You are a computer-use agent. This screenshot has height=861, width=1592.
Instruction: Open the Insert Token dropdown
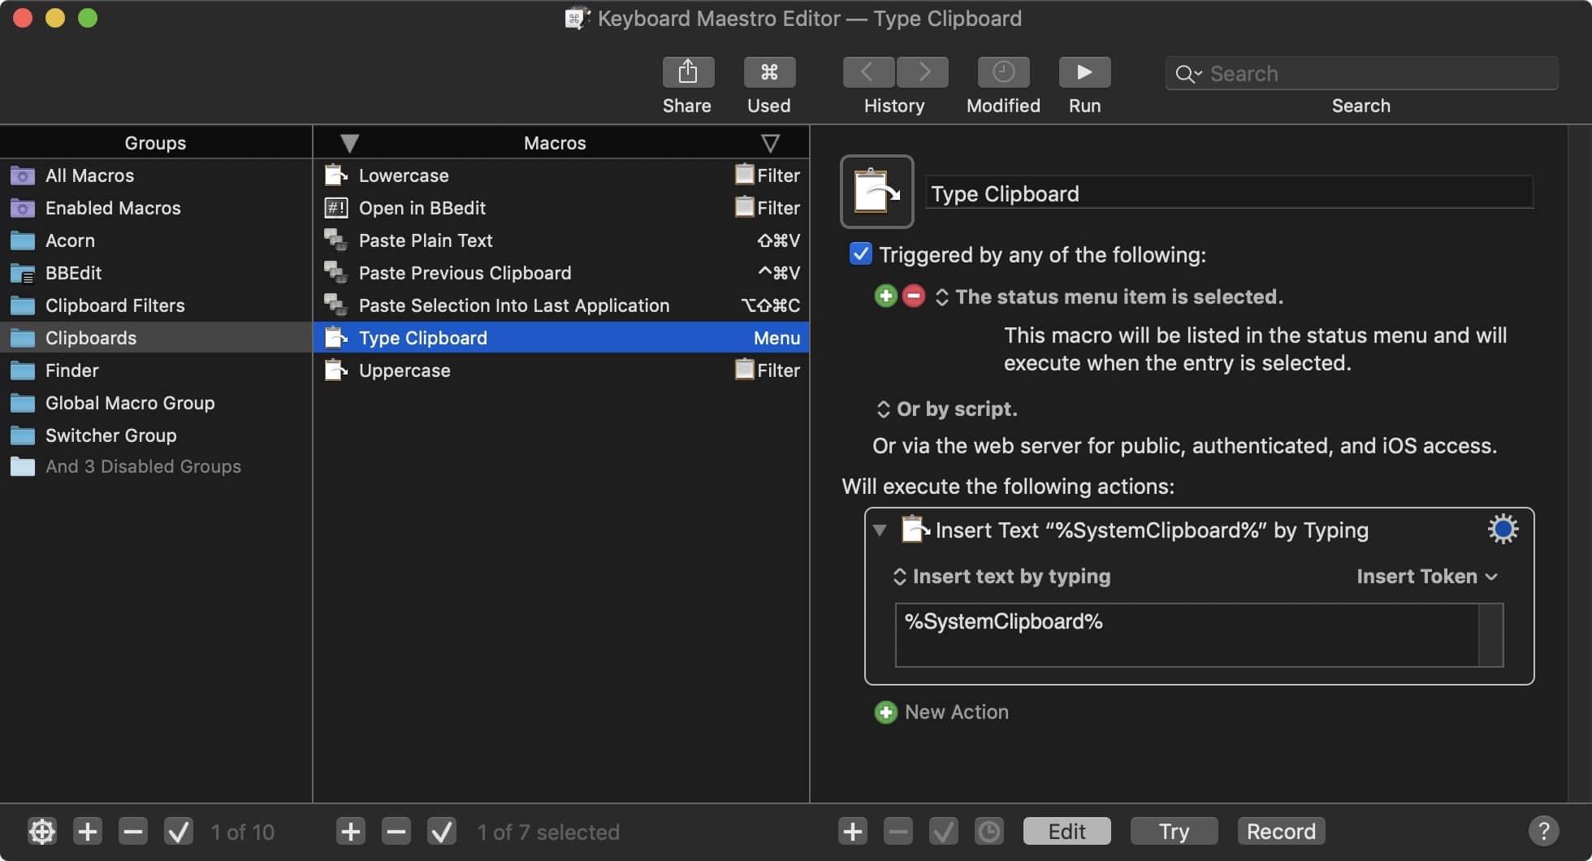click(x=1426, y=576)
